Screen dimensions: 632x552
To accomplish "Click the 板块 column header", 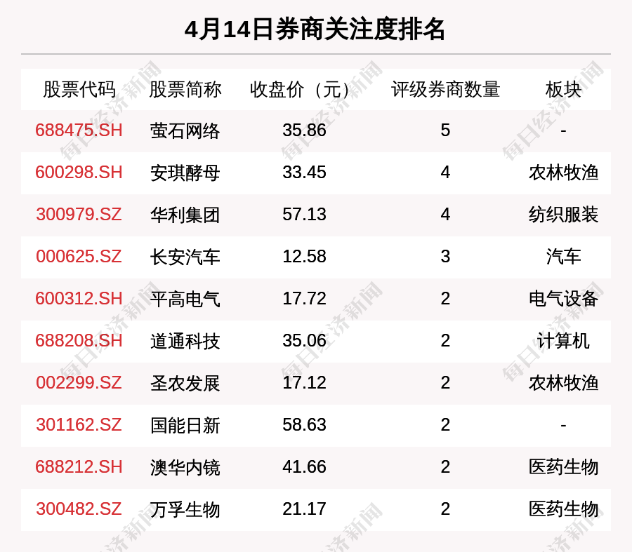I will 563,89.
